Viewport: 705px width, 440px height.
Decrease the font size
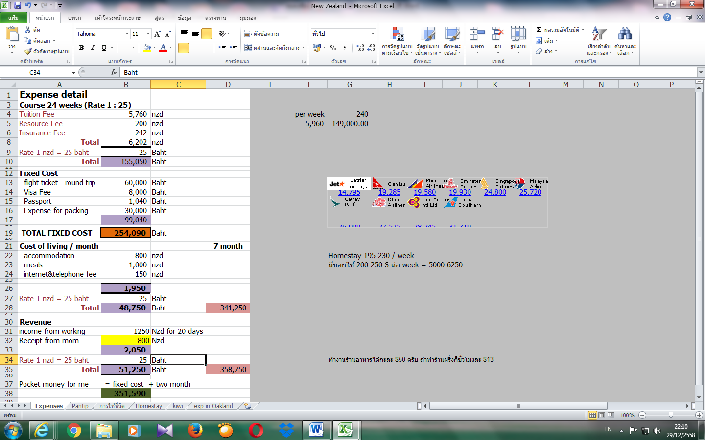(x=168, y=34)
